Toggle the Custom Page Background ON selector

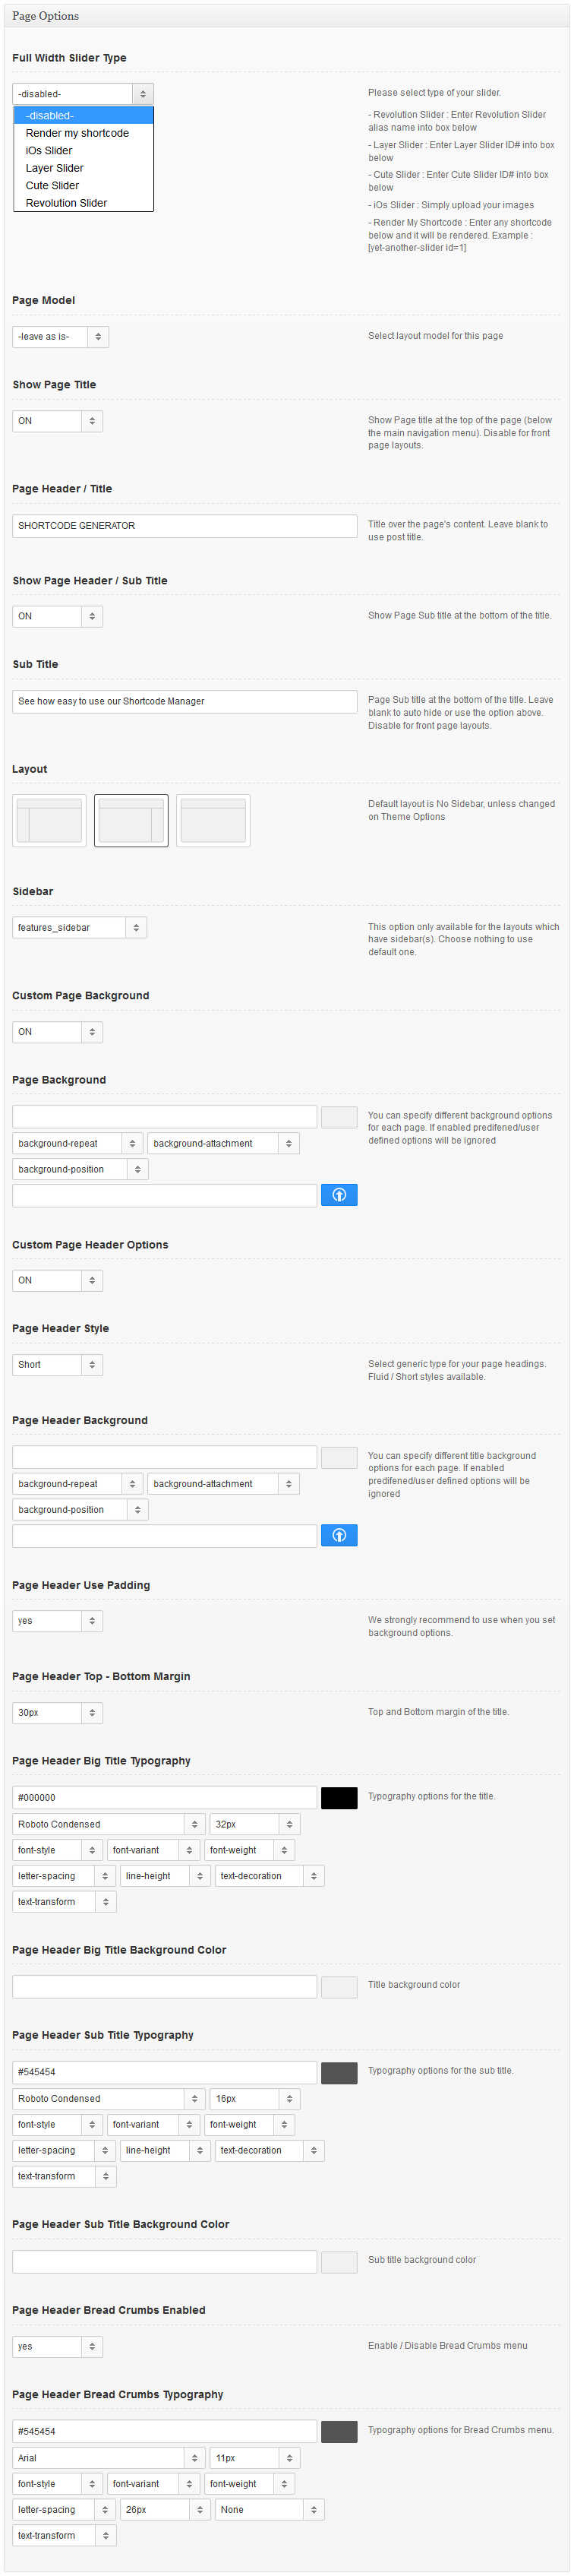pos(57,1032)
